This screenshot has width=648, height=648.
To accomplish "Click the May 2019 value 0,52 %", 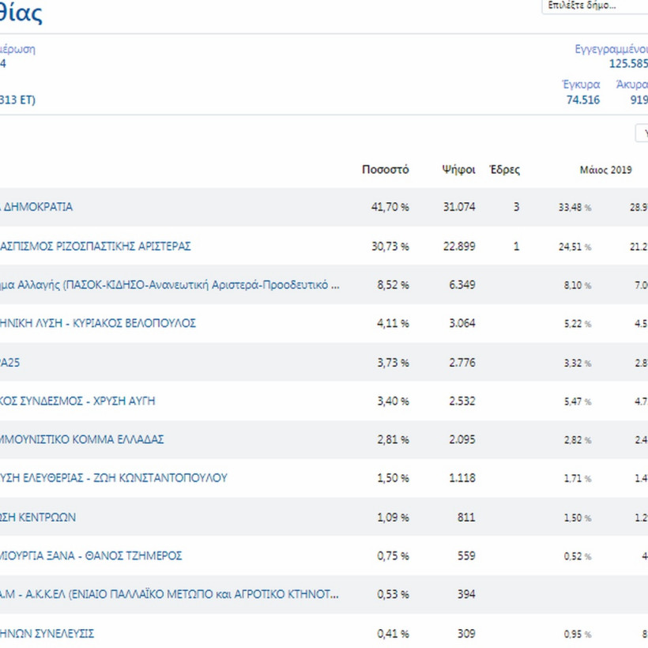I will tap(578, 556).
